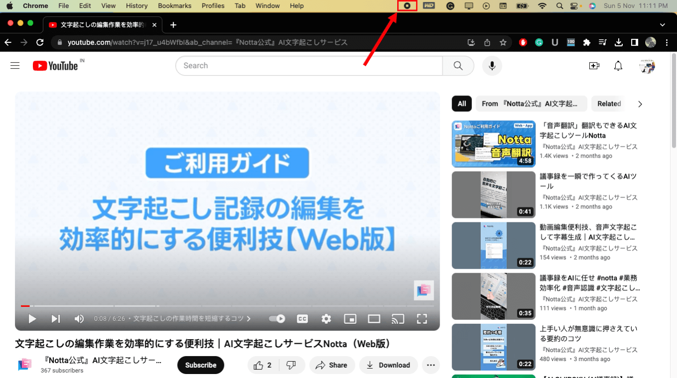677x378 pixels.
Task: Open the Notta channel avatar
Action: pyautogui.click(x=25, y=365)
